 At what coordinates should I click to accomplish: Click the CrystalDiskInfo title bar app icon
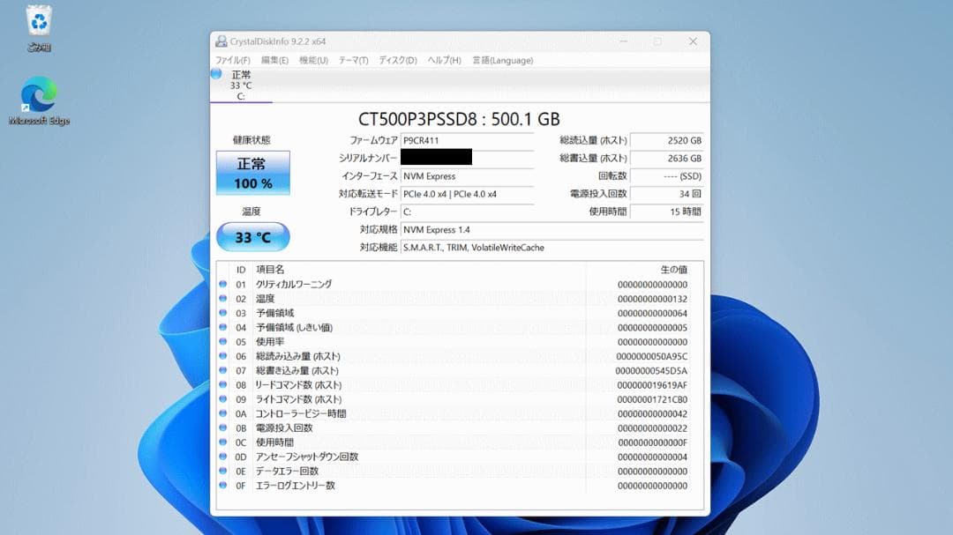click(x=221, y=41)
